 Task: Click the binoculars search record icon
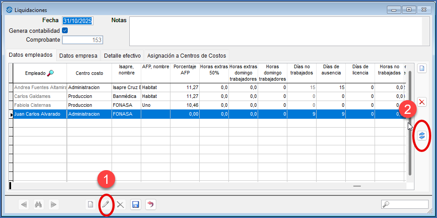click(x=38, y=205)
